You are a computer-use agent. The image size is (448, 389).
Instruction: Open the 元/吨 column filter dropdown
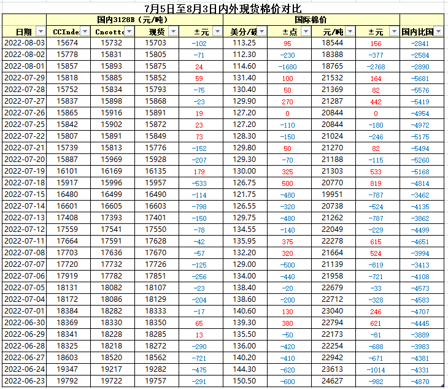pos(350,31)
